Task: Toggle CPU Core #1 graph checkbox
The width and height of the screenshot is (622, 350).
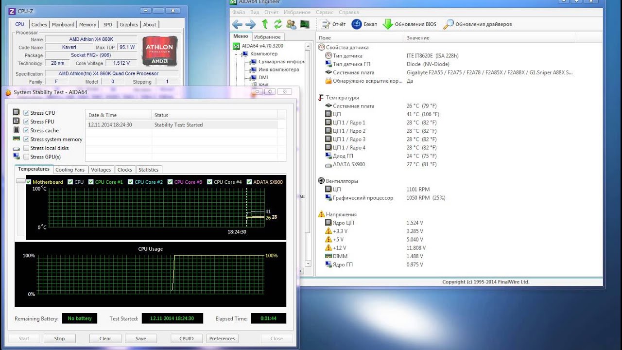Action: click(x=92, y=182)
